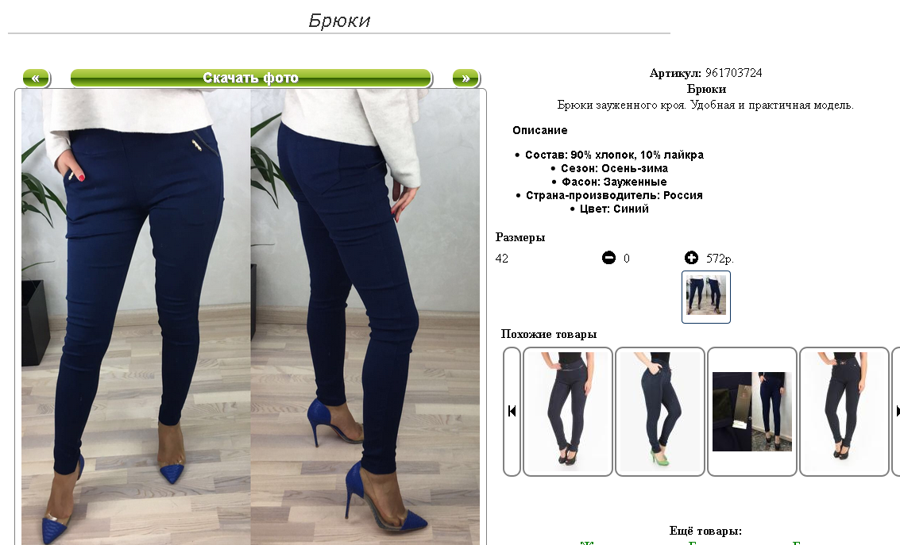Click the quantity value 0 for size 42
Screen dimensions: 900x545
point(626,259)
